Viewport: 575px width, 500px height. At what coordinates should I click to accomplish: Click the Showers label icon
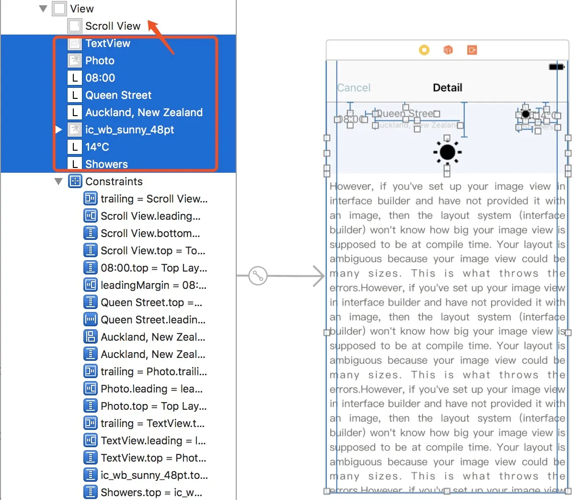click(75, 164)
